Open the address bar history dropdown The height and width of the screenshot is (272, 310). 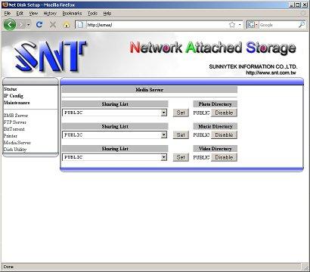(240, 25)
